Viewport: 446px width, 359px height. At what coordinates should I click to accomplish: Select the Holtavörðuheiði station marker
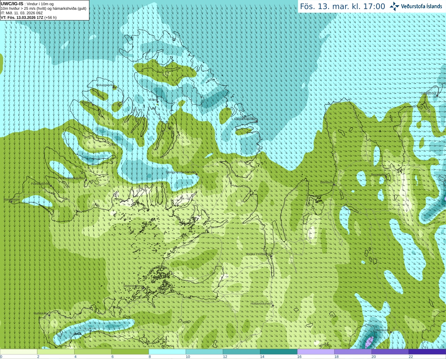pos(273,306)
